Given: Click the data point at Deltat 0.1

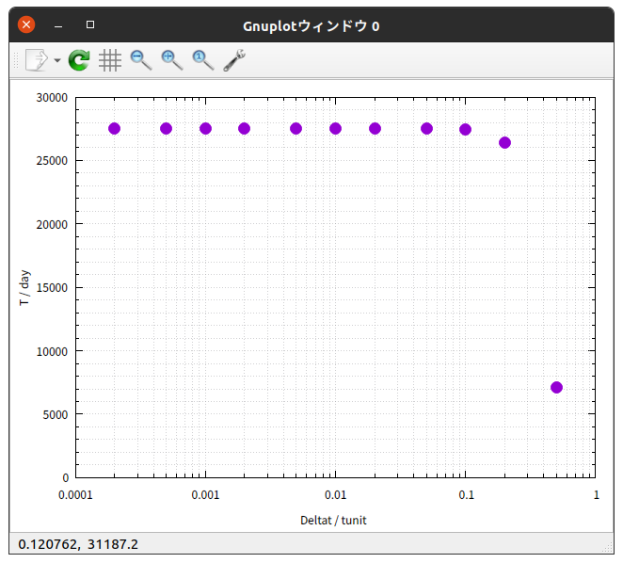Looking at the screenshot, I should 465,130.
